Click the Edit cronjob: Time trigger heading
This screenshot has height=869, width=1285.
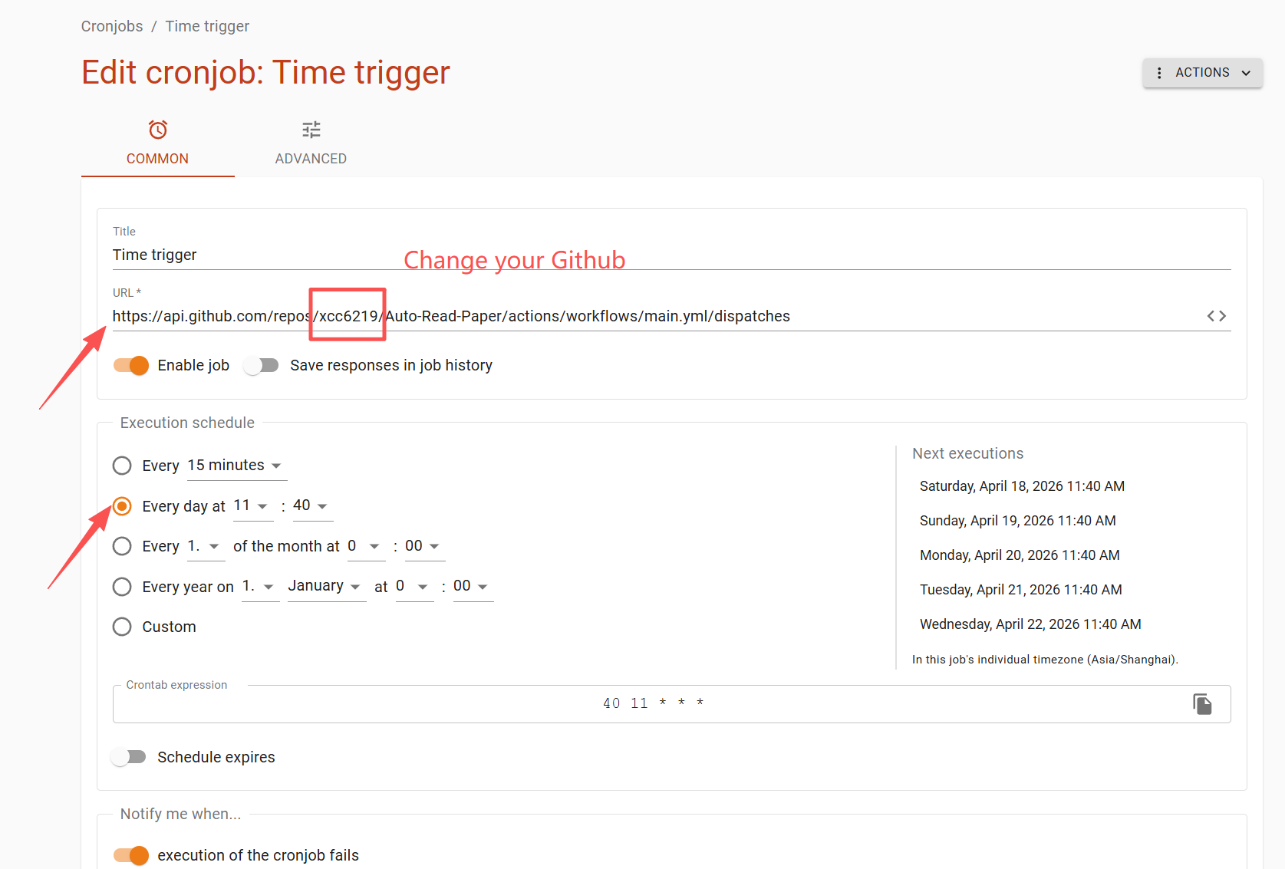pyautogui.click(x=265, y=73)
